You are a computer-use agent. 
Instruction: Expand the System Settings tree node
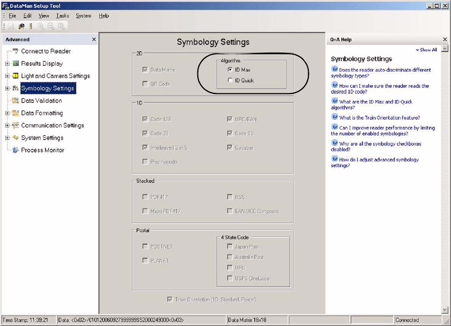7,138
